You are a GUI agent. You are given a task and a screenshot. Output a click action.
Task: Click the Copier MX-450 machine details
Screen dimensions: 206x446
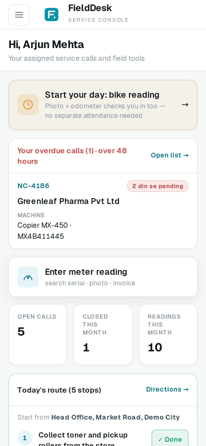44,231
